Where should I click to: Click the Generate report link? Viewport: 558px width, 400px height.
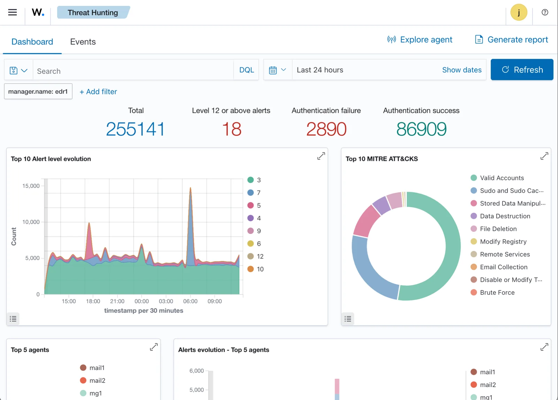click(x=511, y=40)
